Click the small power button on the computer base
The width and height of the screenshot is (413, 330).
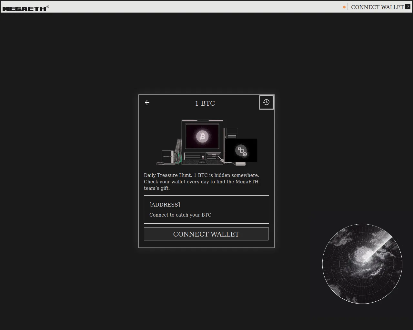tap(203, 157)
